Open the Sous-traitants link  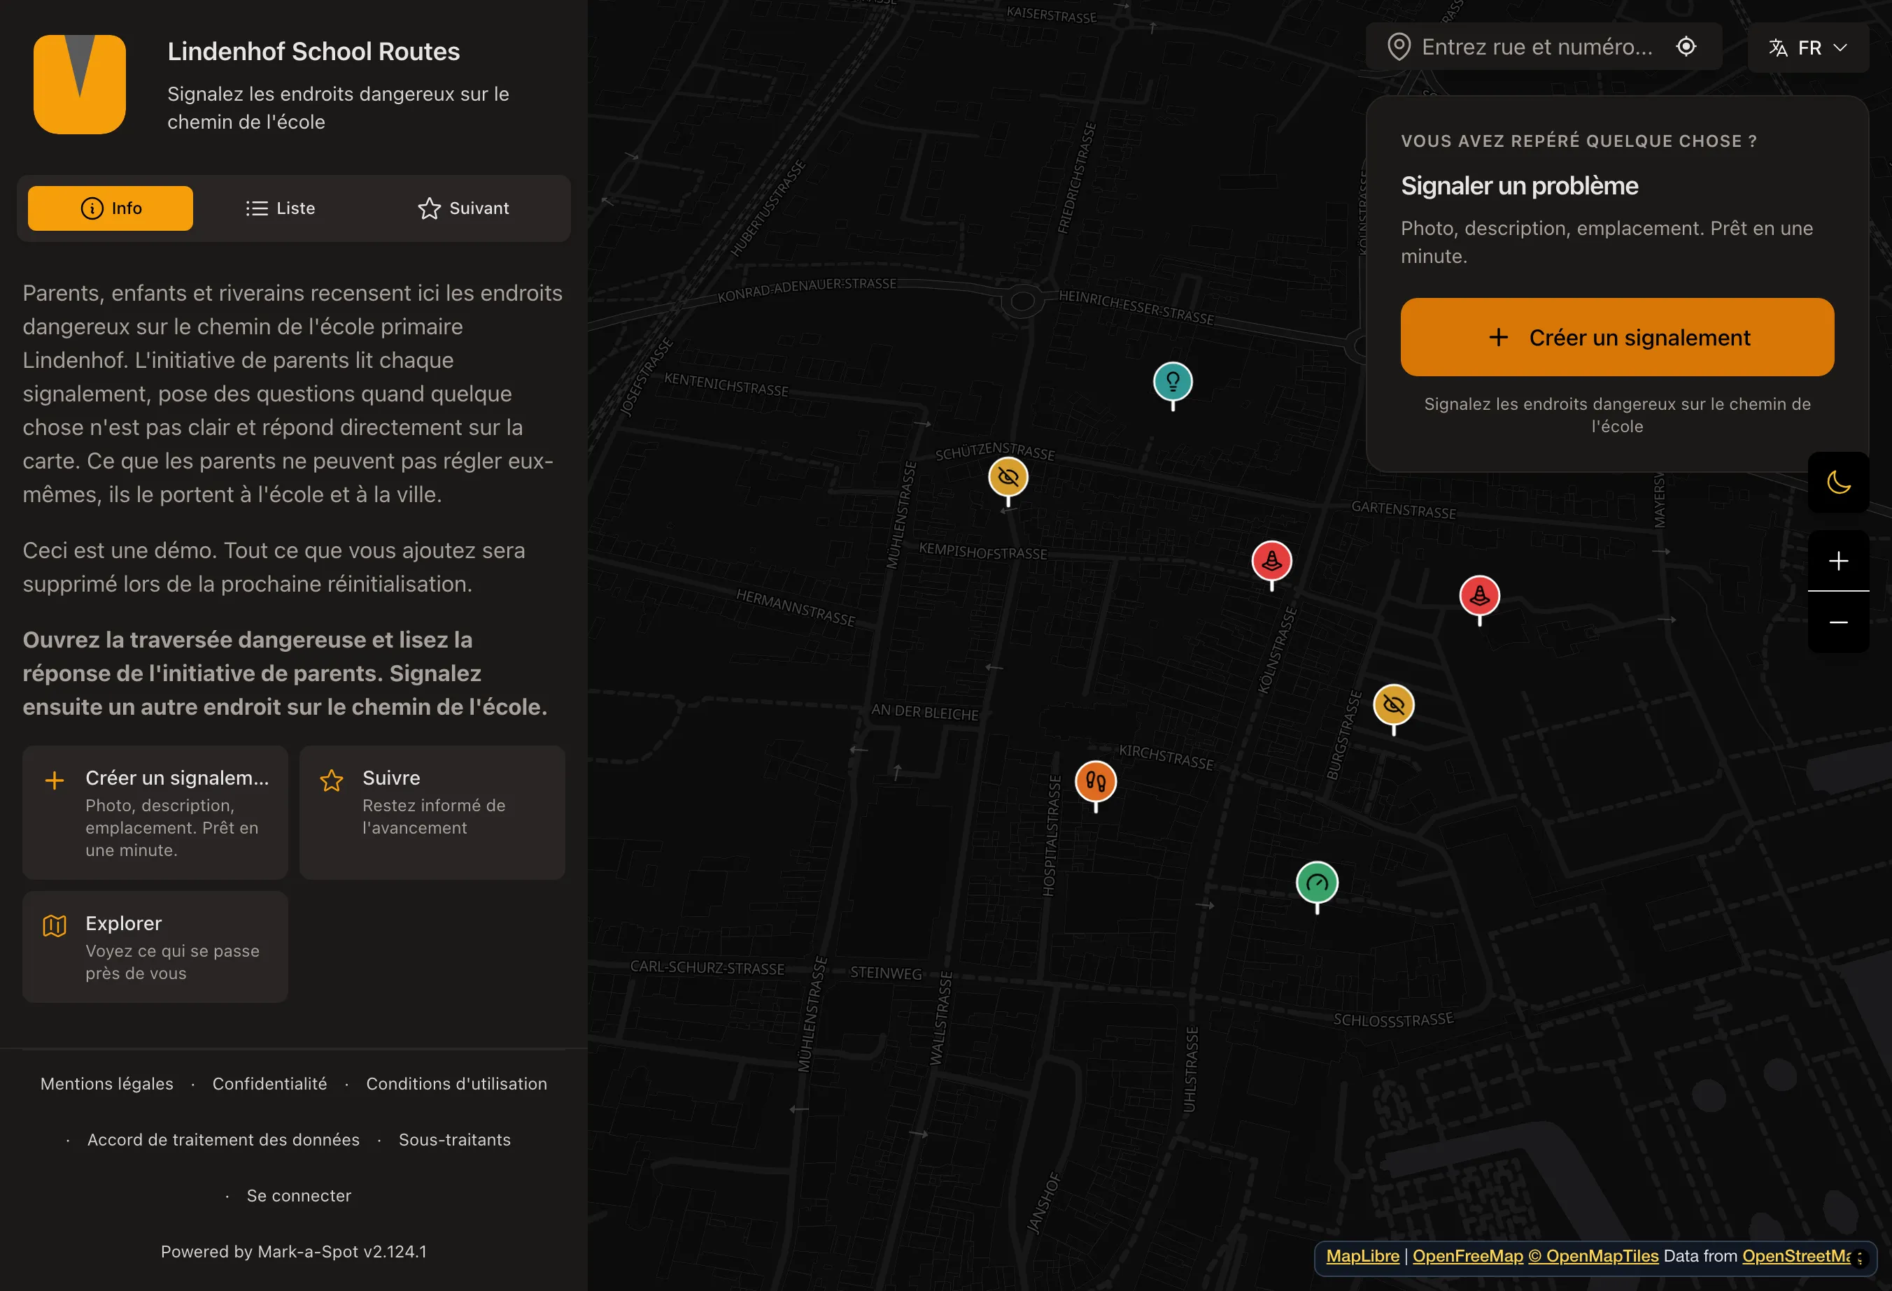[454, 1140]
